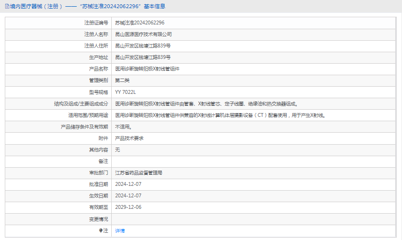The width and height of the screenshot is (402, 240).
Task: Select the 批准日期 value 2024-12-07
Action: pyautogui.click(x=128, y=184)
